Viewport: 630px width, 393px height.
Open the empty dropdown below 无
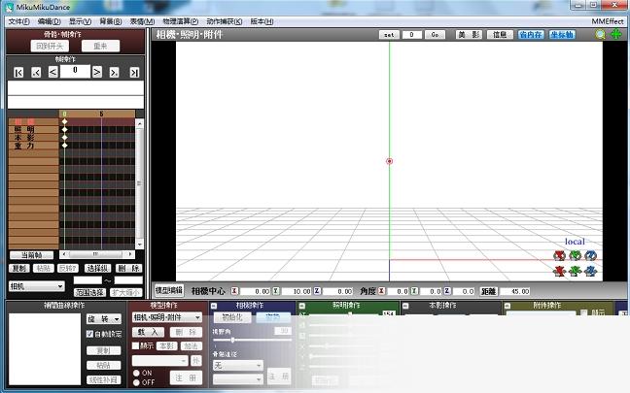pos(238,379)
